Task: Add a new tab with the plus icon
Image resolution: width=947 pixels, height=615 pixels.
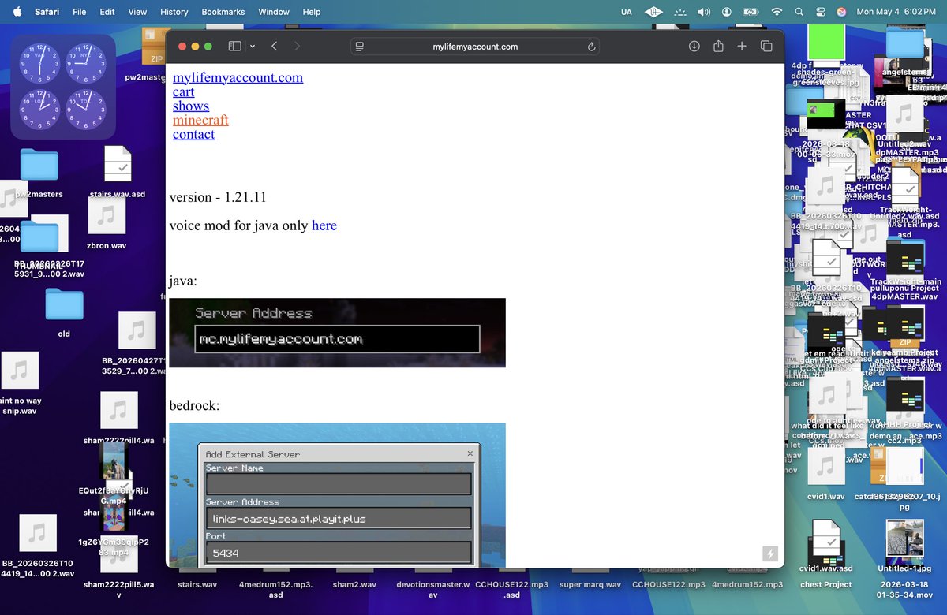Action: [742, 47]
